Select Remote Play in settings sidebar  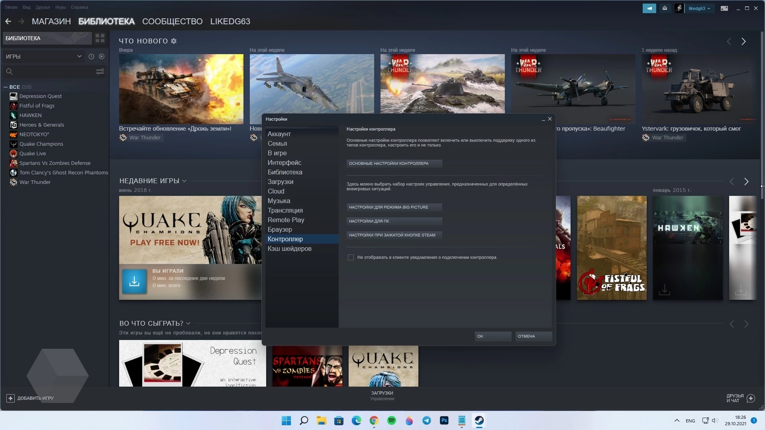[x=302, y=220]
